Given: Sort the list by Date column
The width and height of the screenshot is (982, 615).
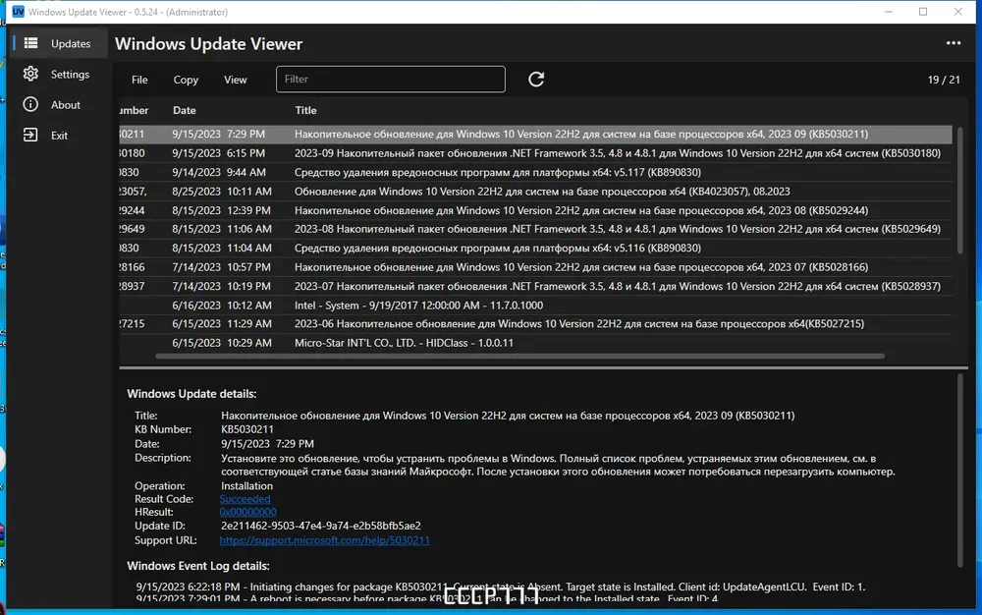Looking at the screenshot, I should coord(185,110).
